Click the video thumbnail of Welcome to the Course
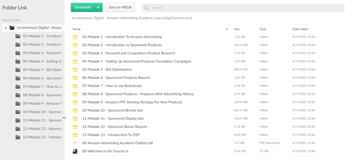Screen dimensions: 355x160 75,151
